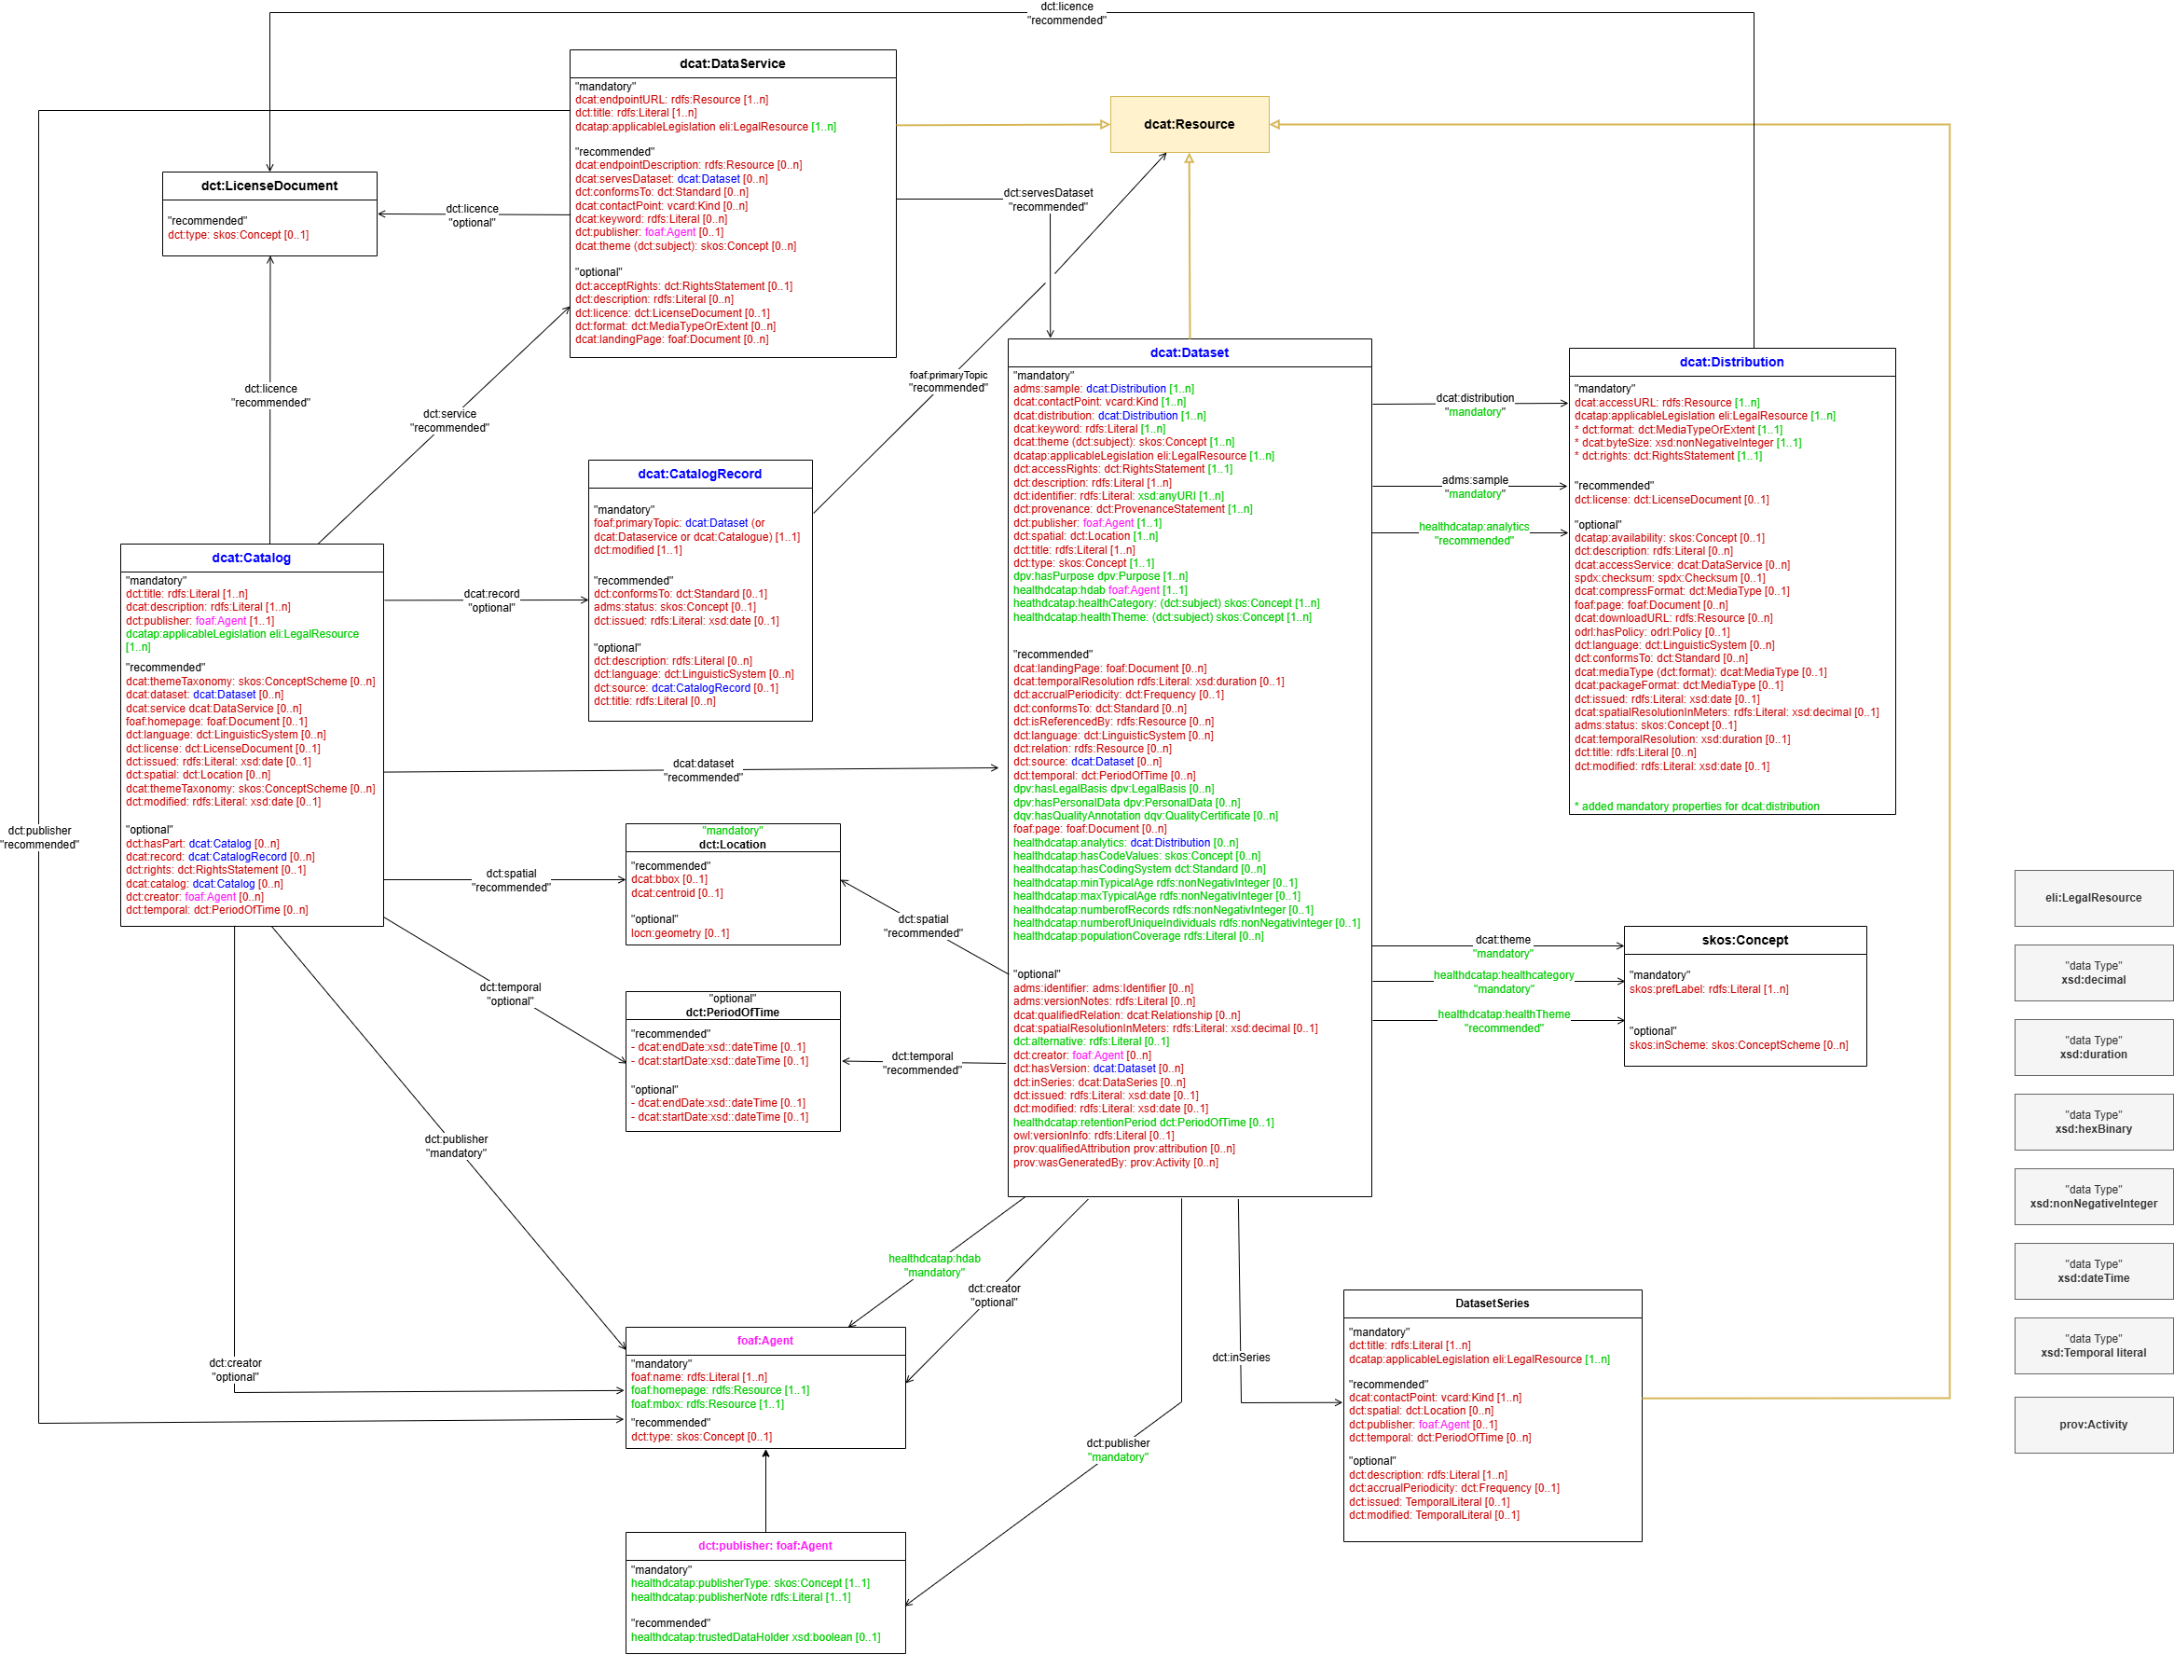This screenshot has height=1655, width=2174.
Task: Click the dcat:Catalog class header
Action: pos(251,558)
